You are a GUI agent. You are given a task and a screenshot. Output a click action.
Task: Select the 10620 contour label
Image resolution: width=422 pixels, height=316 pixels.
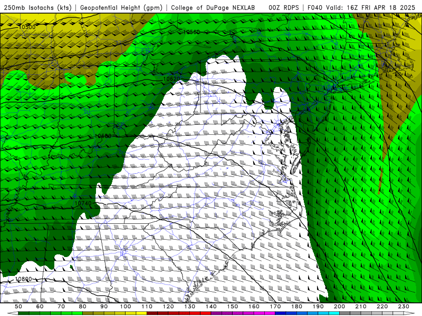click(172, 78)
